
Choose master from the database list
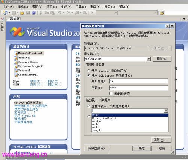point(130,121)
